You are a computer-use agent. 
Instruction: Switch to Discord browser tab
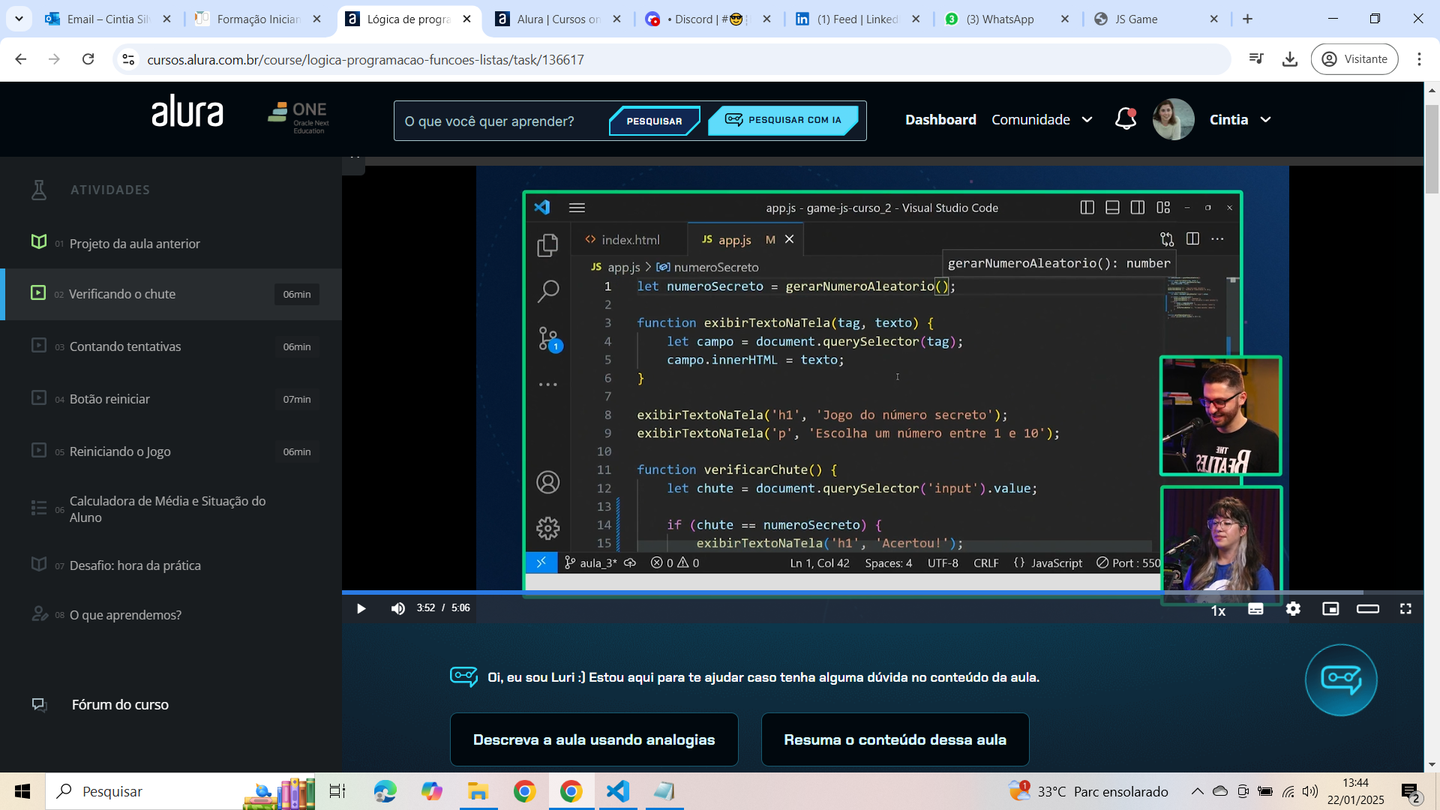708,19
